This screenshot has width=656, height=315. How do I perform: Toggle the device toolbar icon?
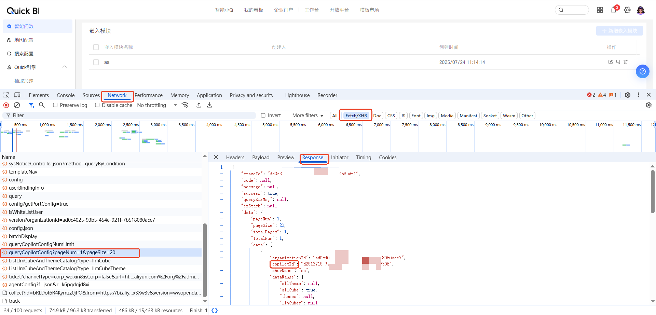(x=17, y=95)
